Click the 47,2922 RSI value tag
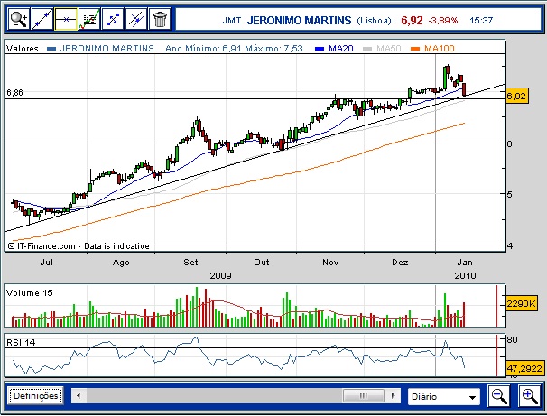 pyautogui.click(x=524, y=368)
